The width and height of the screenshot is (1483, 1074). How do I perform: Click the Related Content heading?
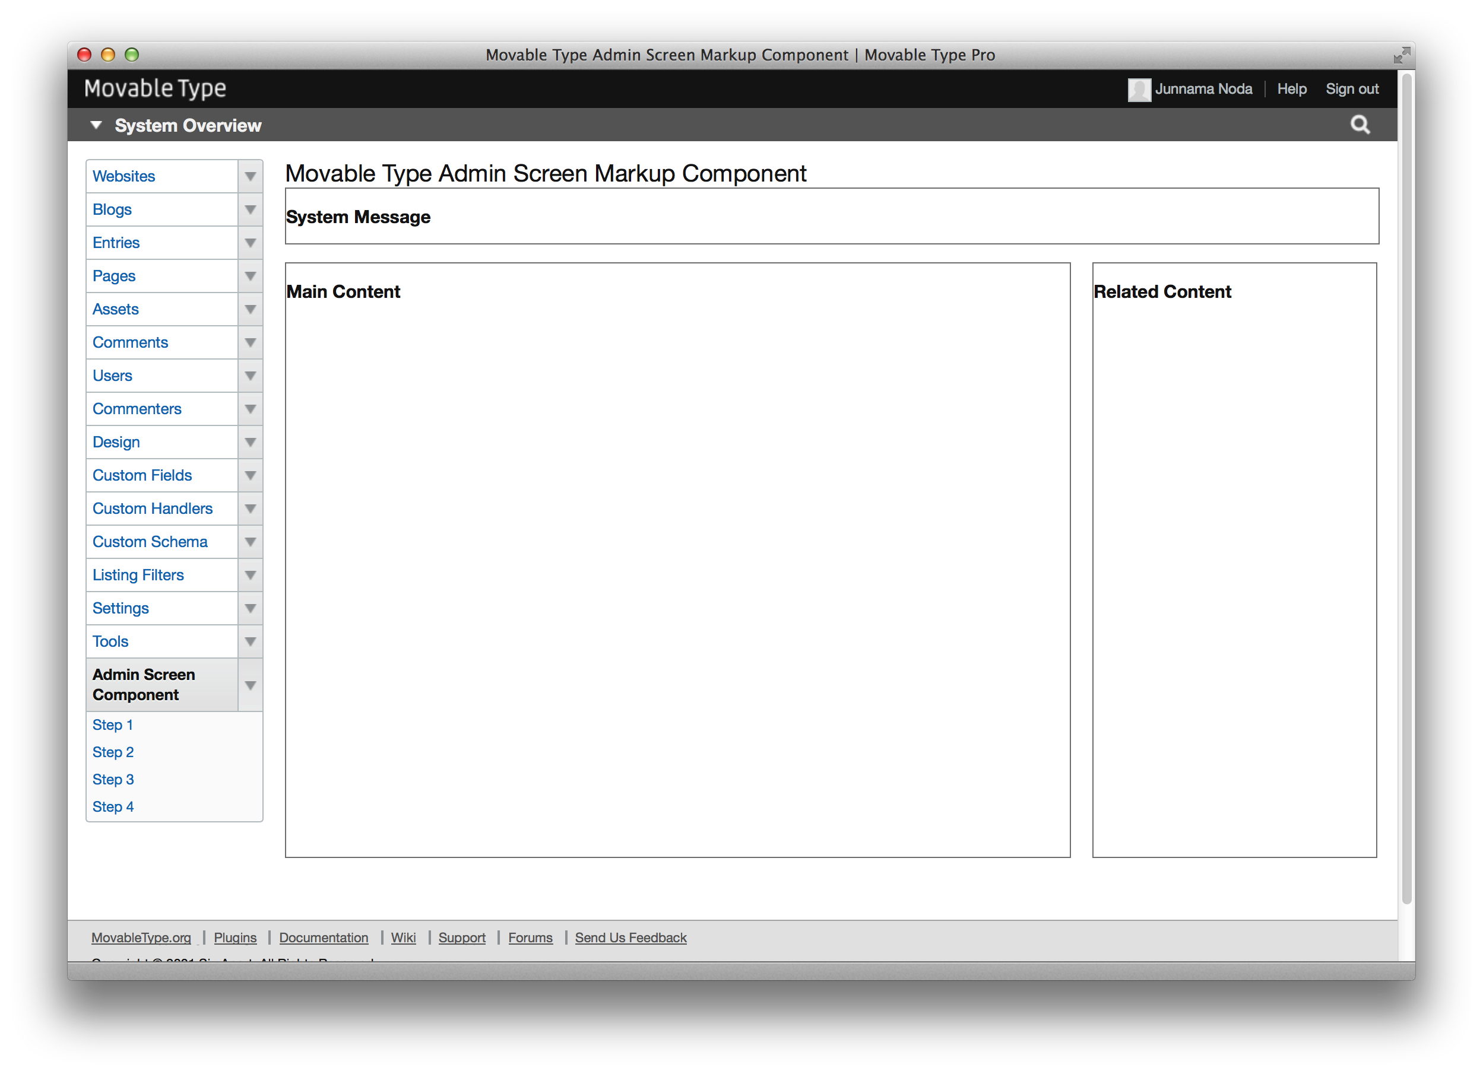click(1162, 292)
